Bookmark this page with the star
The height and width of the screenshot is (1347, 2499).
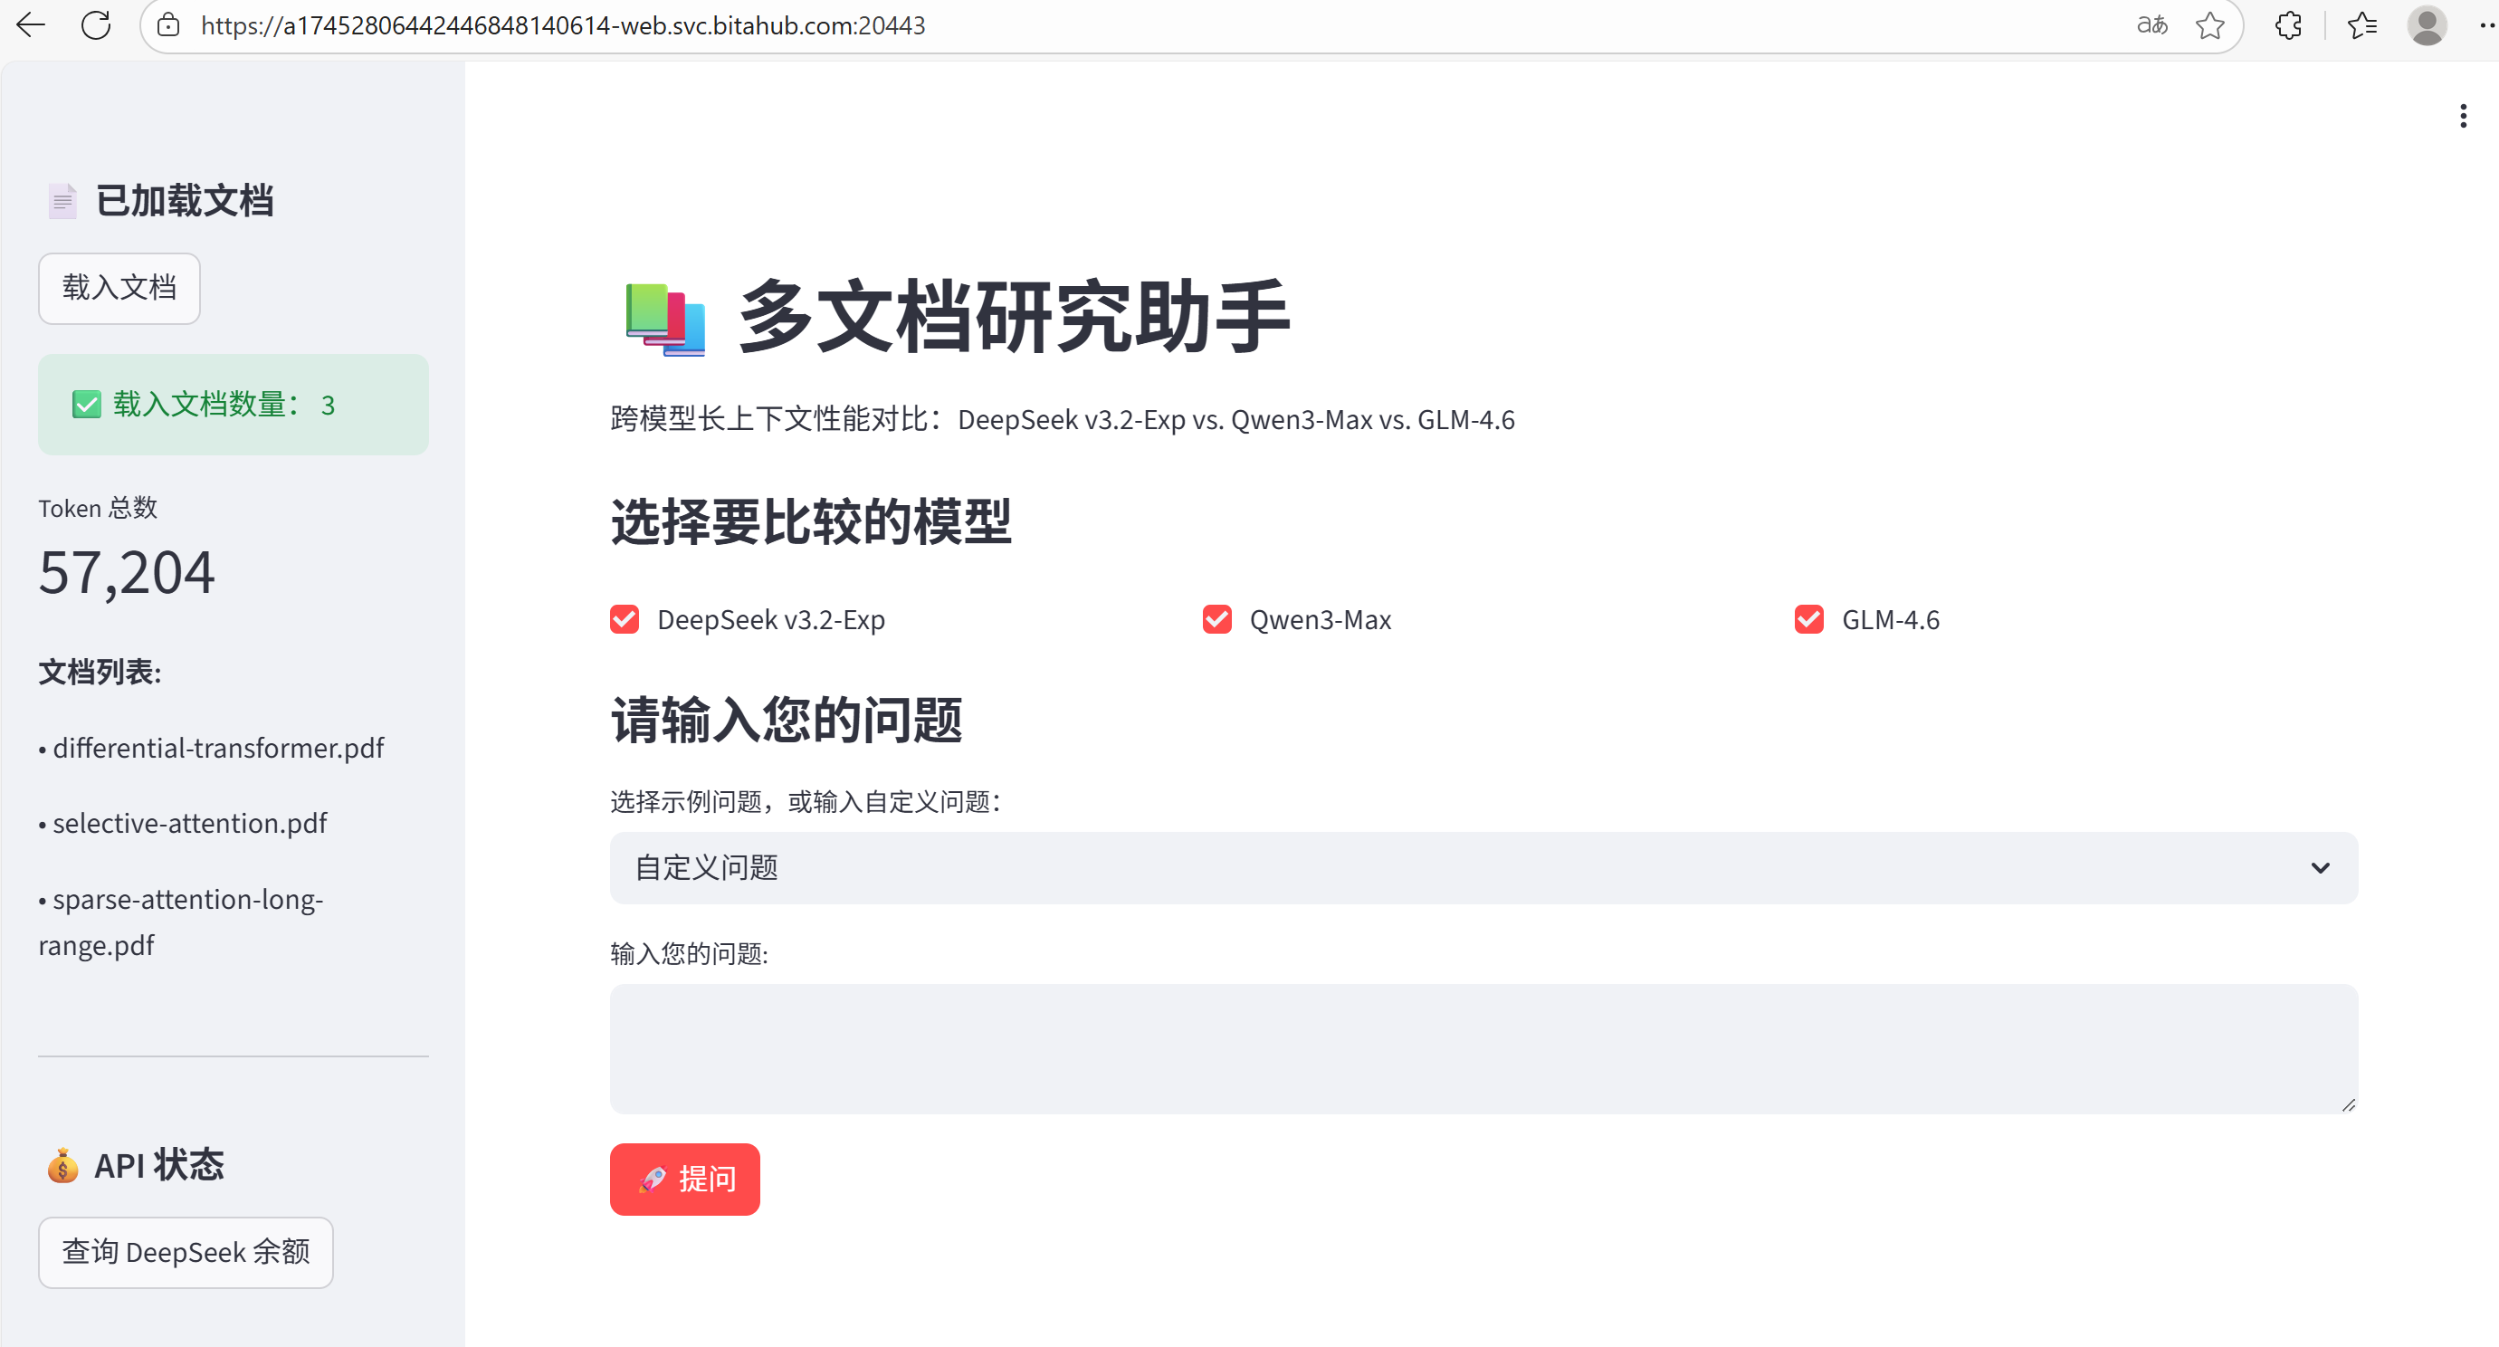2210,25
